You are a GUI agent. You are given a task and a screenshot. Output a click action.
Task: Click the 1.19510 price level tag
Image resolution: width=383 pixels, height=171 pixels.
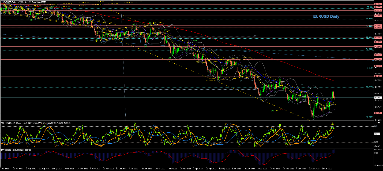pyautogui.click(x=378, y=4)
